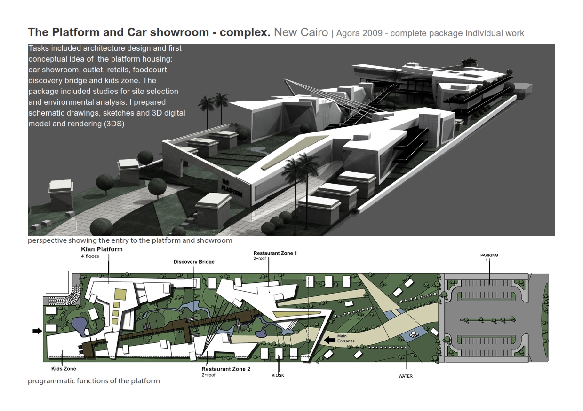583x411 pixels.
Task: Click the parking lot area in plan
Action: pos(489,319)
